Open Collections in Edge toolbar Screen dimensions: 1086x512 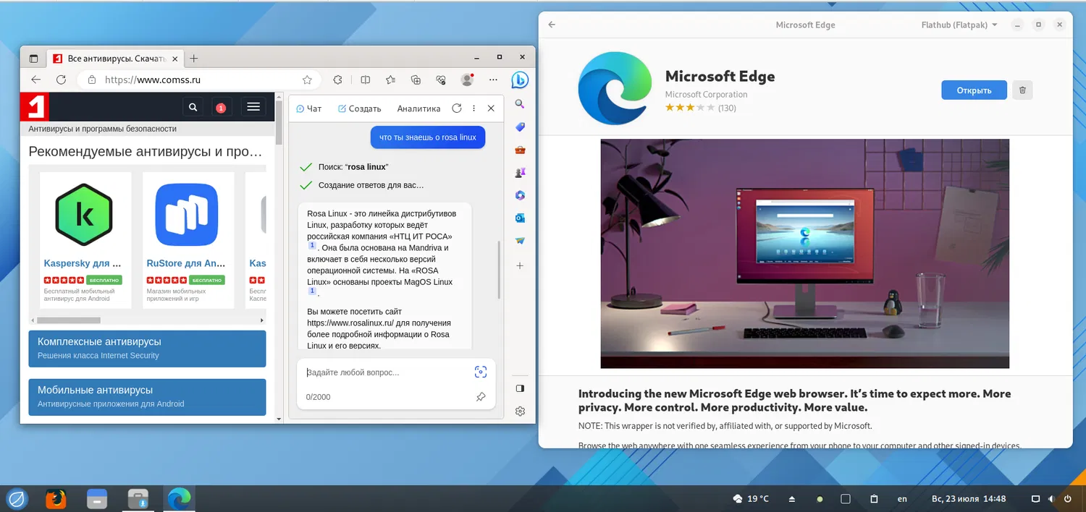(416, 80)
